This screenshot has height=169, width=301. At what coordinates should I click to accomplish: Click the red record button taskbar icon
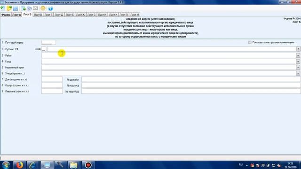[x=88, y=165]
